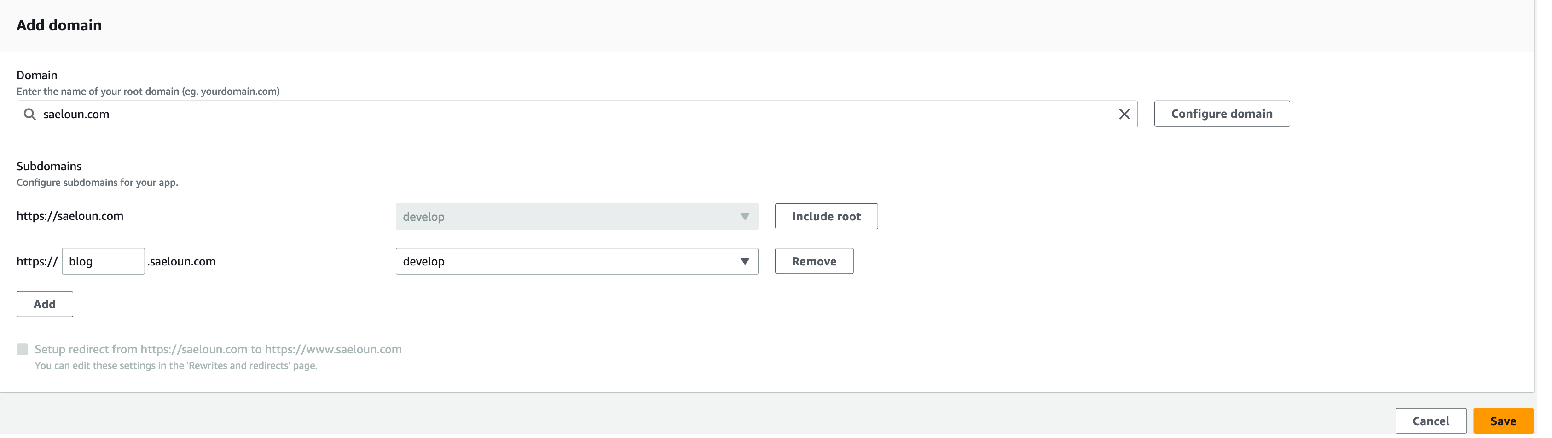Enable redirect from saeloun.com to www checkbox
This screenshot has width=1552, height=438.
click(x=22, y=350)
